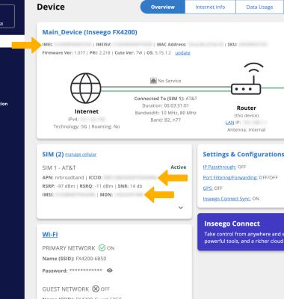Expand SIM details with the chevron

click(181, 208)
